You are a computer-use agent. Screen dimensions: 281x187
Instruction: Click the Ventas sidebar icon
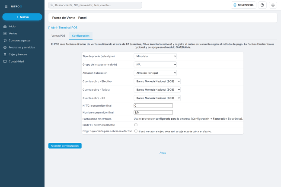coord(5,33)
